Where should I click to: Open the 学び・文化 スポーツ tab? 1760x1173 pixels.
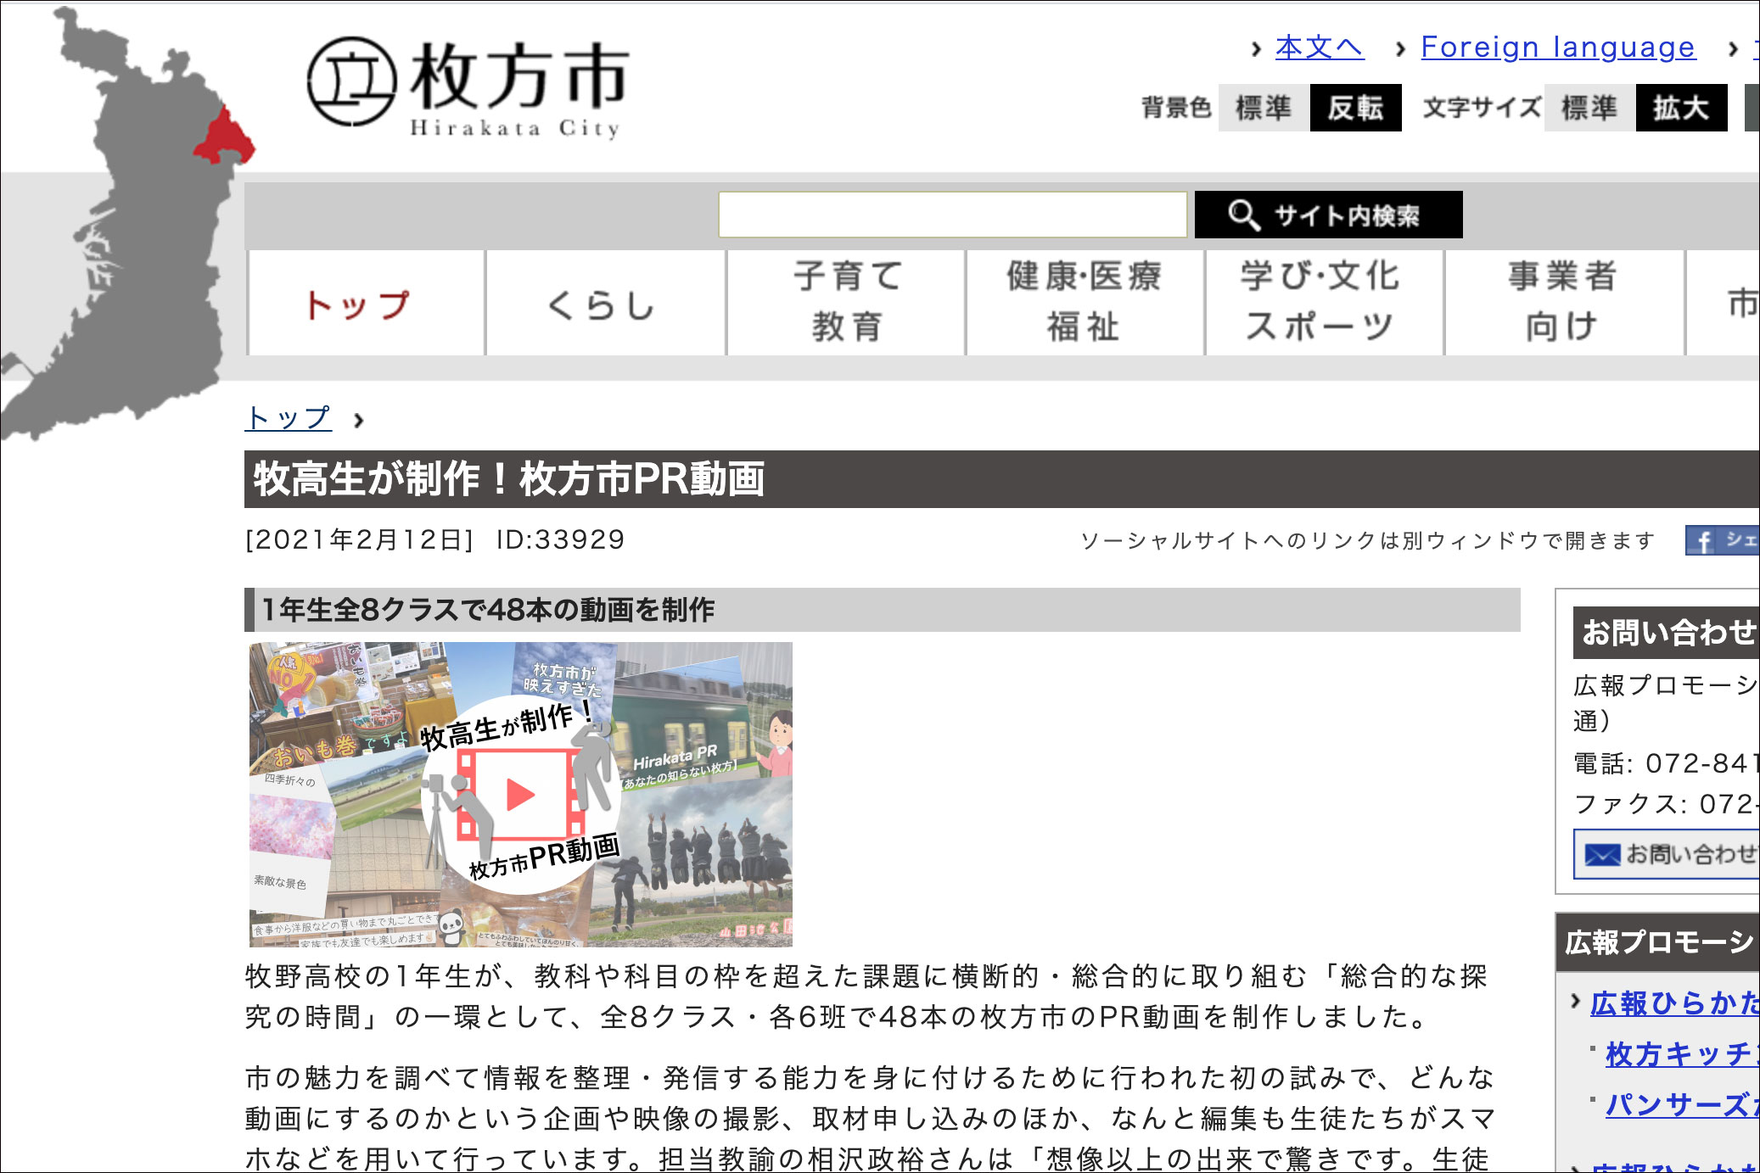tap(1322, 302)
